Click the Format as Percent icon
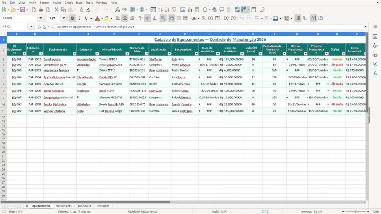This screenshot has height=214, width=381. [204, 18]
